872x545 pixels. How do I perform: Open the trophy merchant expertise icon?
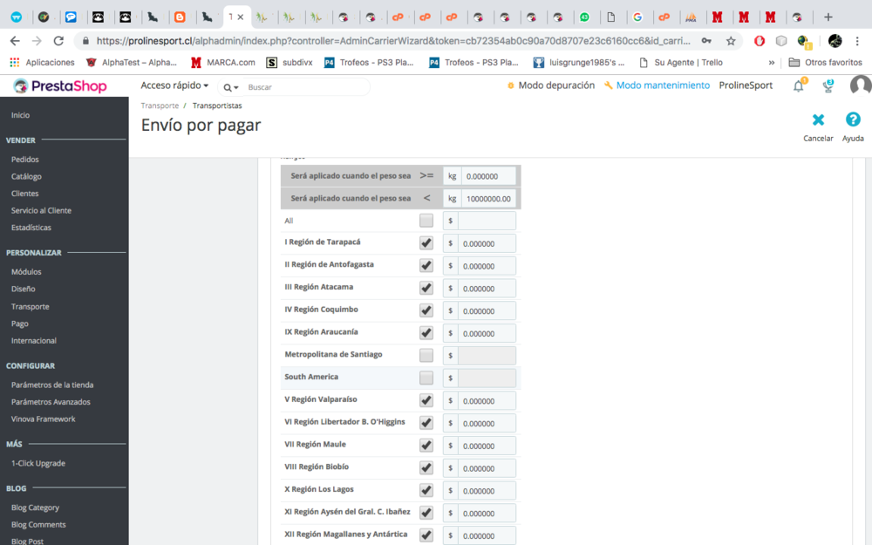828,85
